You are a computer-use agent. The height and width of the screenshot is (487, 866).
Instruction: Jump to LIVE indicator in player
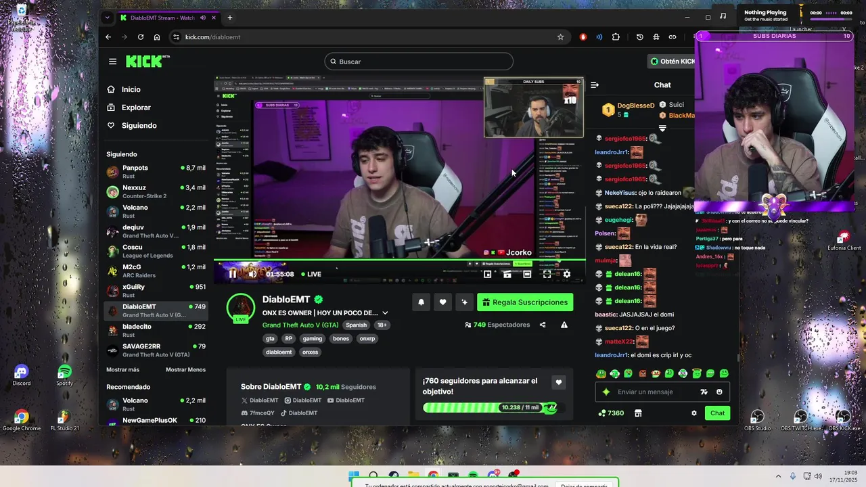[311, 274]
